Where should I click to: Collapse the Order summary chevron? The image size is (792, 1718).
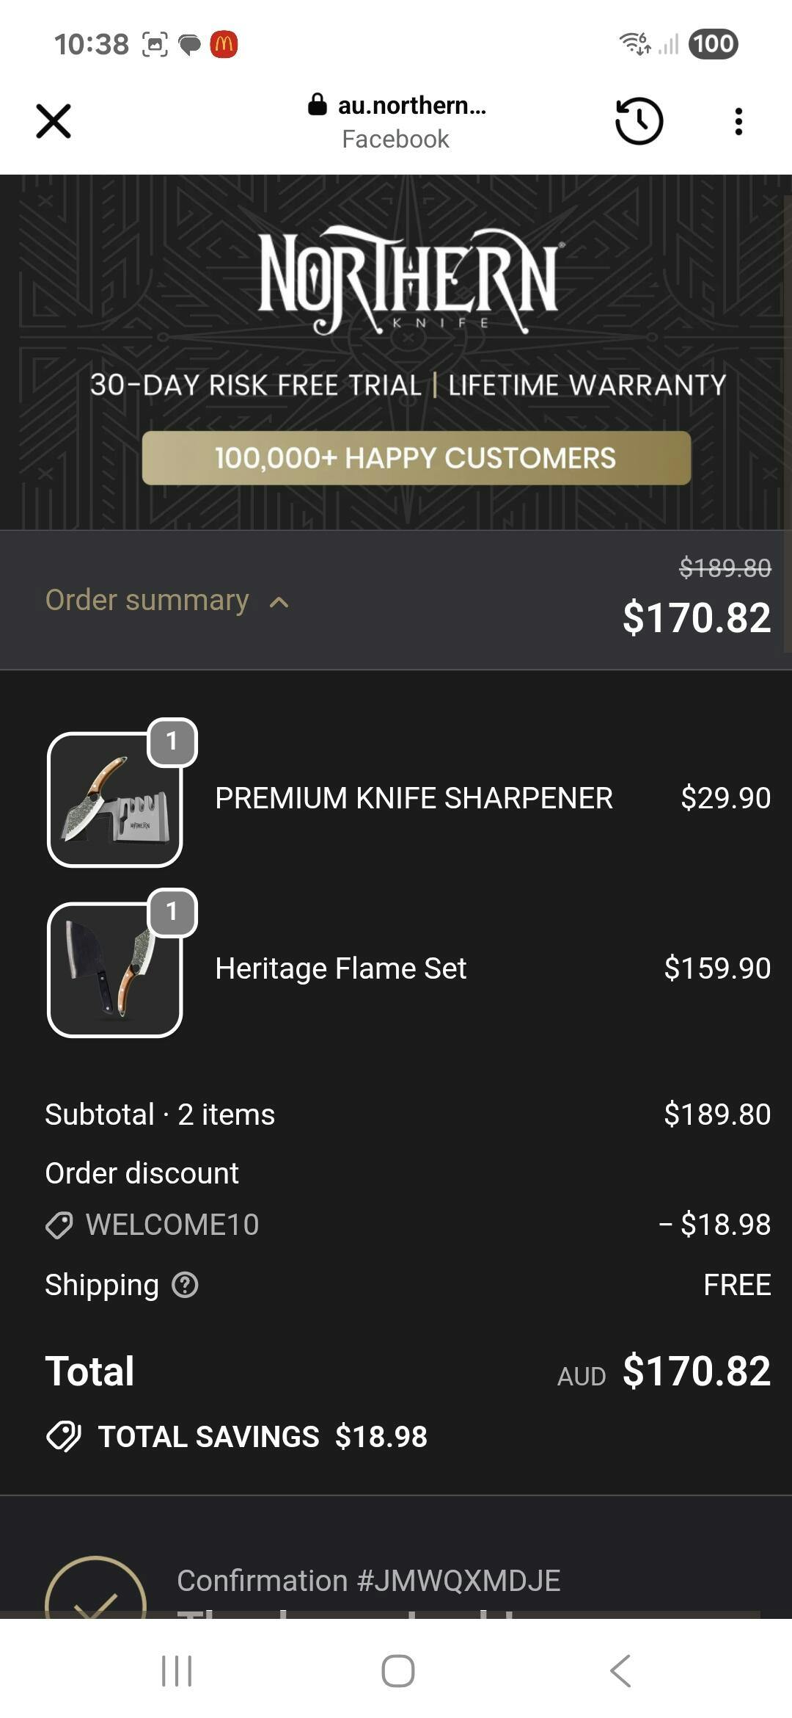279,603
